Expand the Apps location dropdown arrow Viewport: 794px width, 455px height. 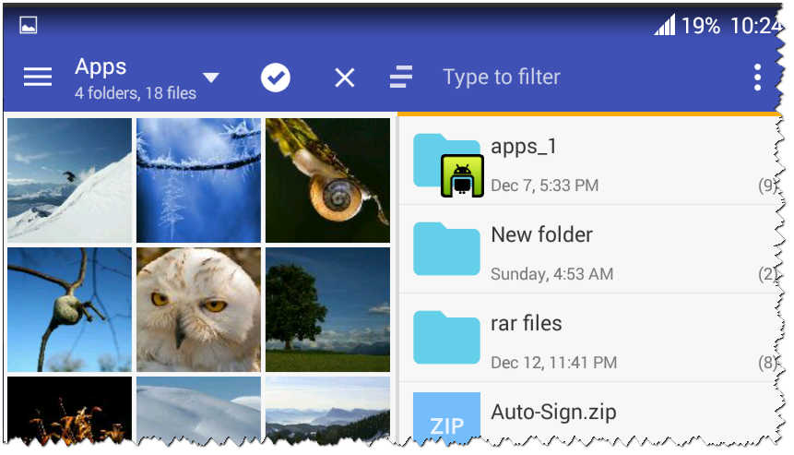click(x=211, y=78)
